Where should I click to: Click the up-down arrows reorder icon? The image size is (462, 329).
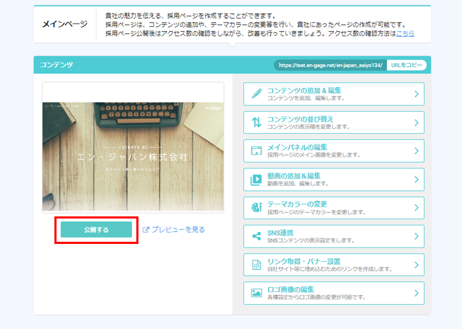(x=257, y=122)
